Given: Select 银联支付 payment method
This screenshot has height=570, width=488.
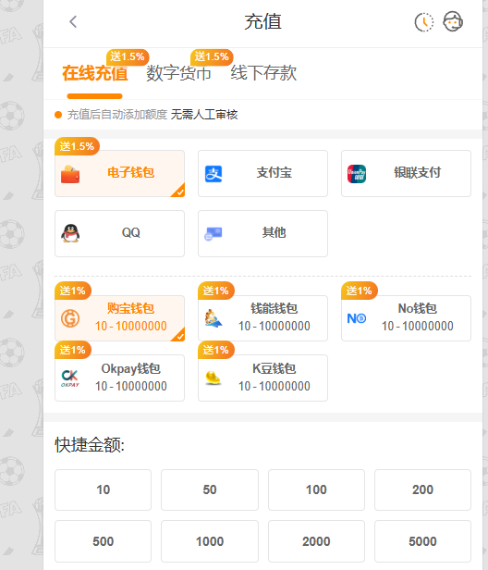Looking at the screenshot, I should pos(406,173).
